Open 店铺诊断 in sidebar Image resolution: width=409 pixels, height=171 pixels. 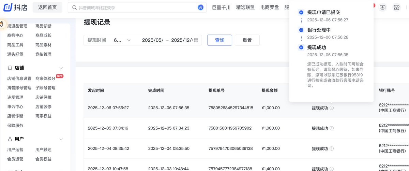pyautogui.click(x=15, y=116)
